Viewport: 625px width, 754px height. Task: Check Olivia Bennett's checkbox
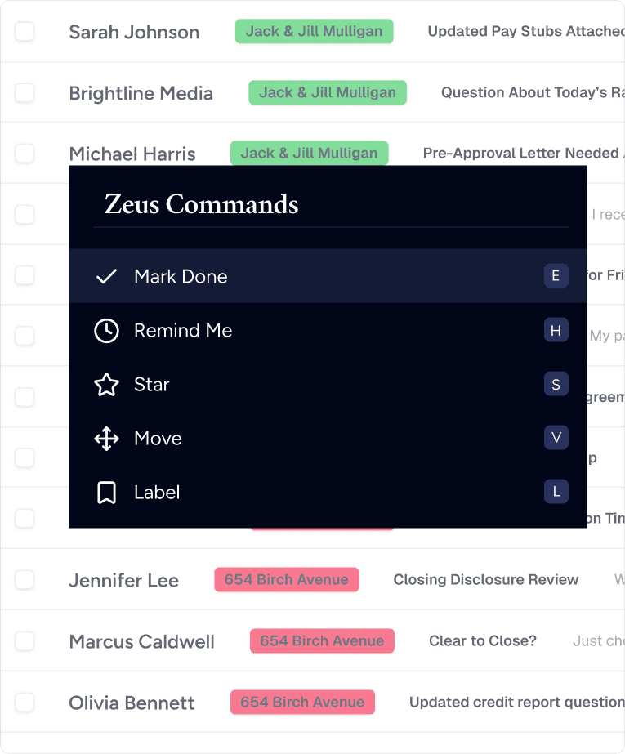coord(25,702)
